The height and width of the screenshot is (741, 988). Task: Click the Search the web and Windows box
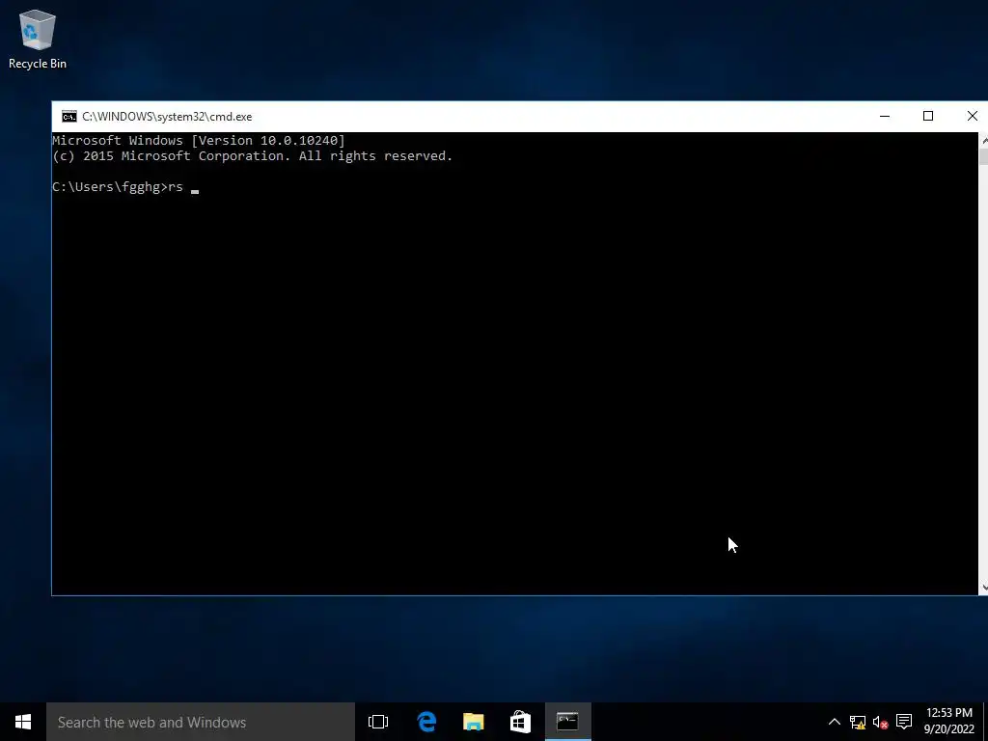201,722
